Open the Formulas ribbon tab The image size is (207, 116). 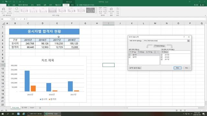[32, 5]
